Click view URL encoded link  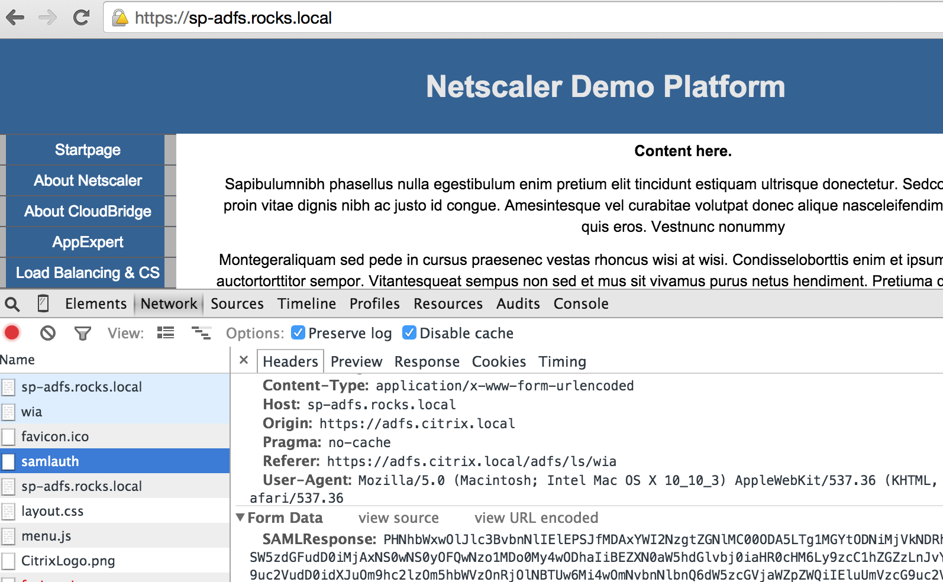coord(536,518)
